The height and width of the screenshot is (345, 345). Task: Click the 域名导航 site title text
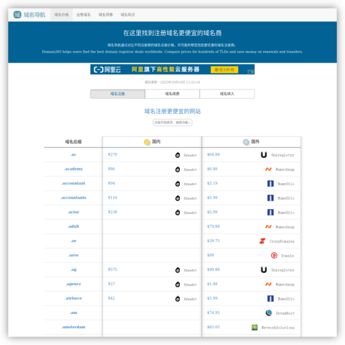(x=34, y=15)
